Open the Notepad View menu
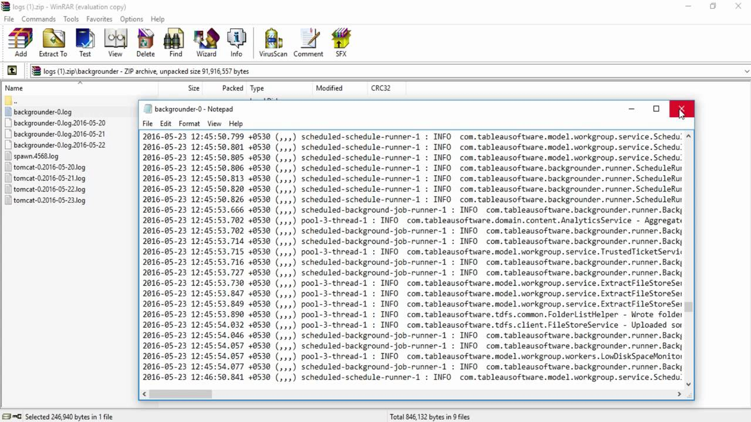The image size is (751, 422). (214, 124)
